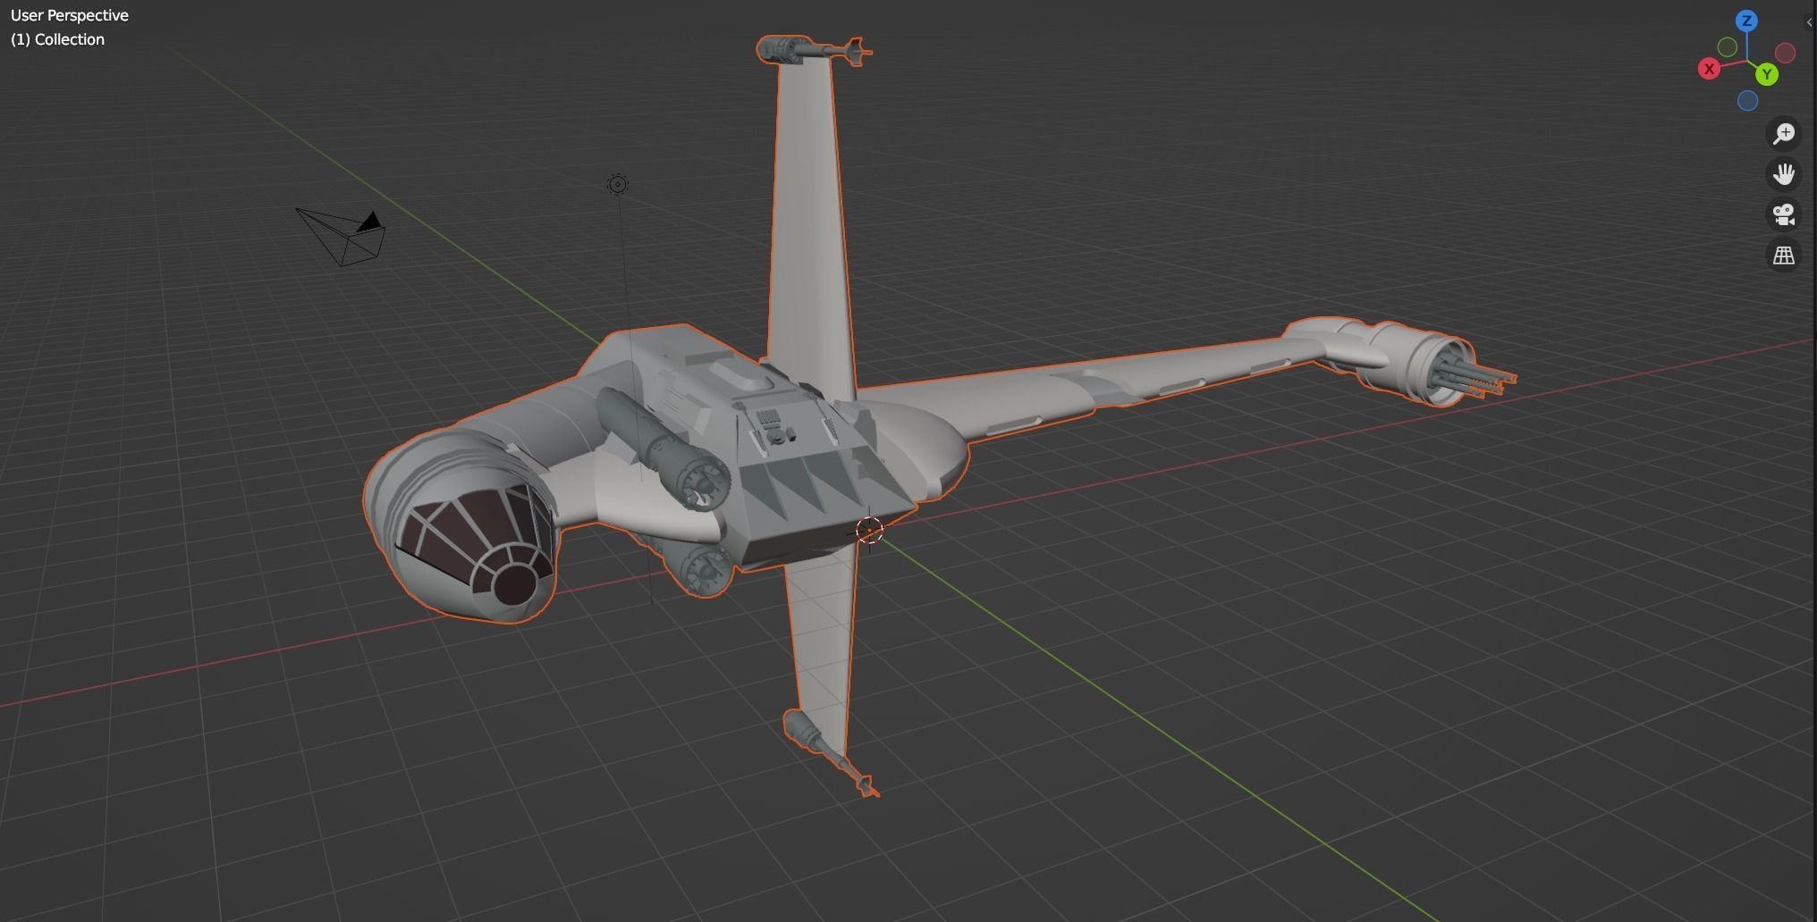Click the red X axis on gizmo
1817x922 pixels.
[x=1709, y=69]
